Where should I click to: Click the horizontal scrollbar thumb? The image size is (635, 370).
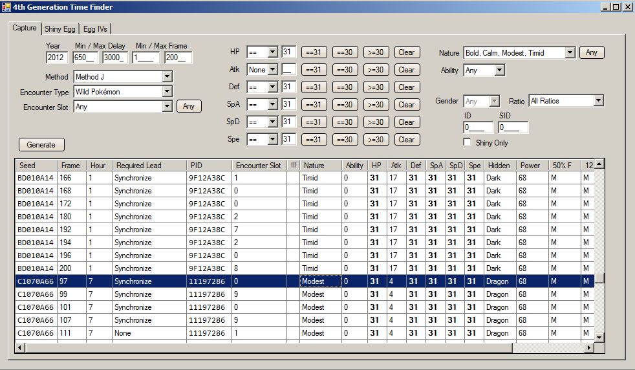coord(268,348)
